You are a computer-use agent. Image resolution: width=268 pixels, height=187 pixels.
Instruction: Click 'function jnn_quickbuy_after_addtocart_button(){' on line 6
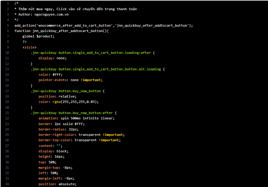61,31
